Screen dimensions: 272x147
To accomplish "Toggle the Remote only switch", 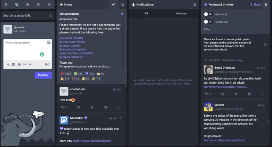I will pos(208,22).
